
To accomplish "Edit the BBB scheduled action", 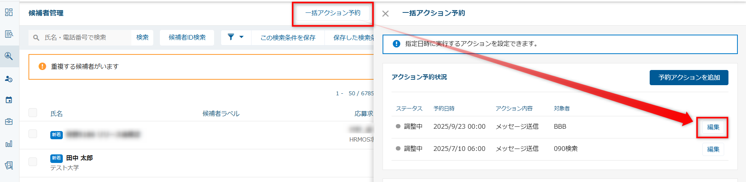I will click(x=713, y=127).
